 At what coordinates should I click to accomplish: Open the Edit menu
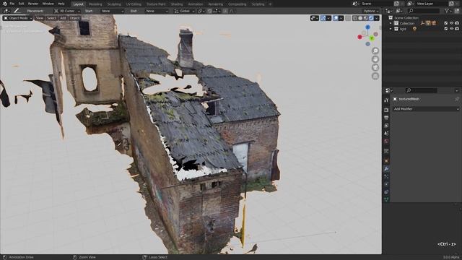point(21,4)
